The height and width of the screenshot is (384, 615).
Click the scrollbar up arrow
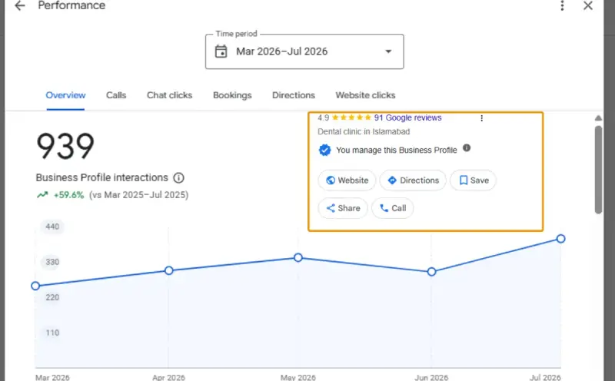598,118
